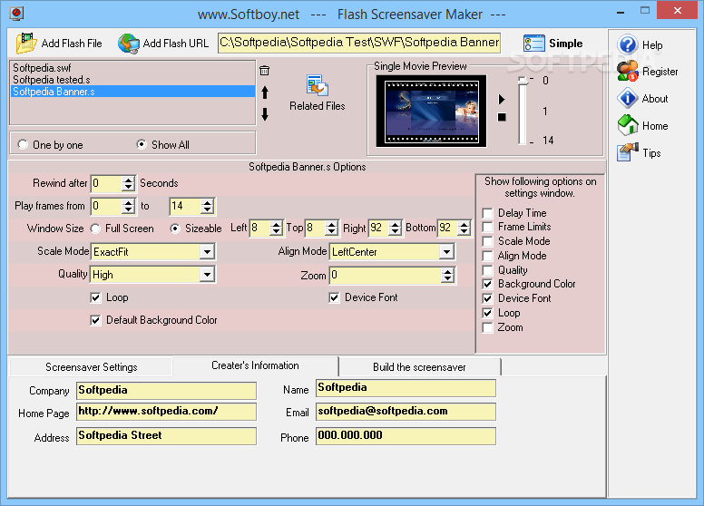Uncheck Loop in settings window list
Viewport: 704px width, 506px height.
487,313
